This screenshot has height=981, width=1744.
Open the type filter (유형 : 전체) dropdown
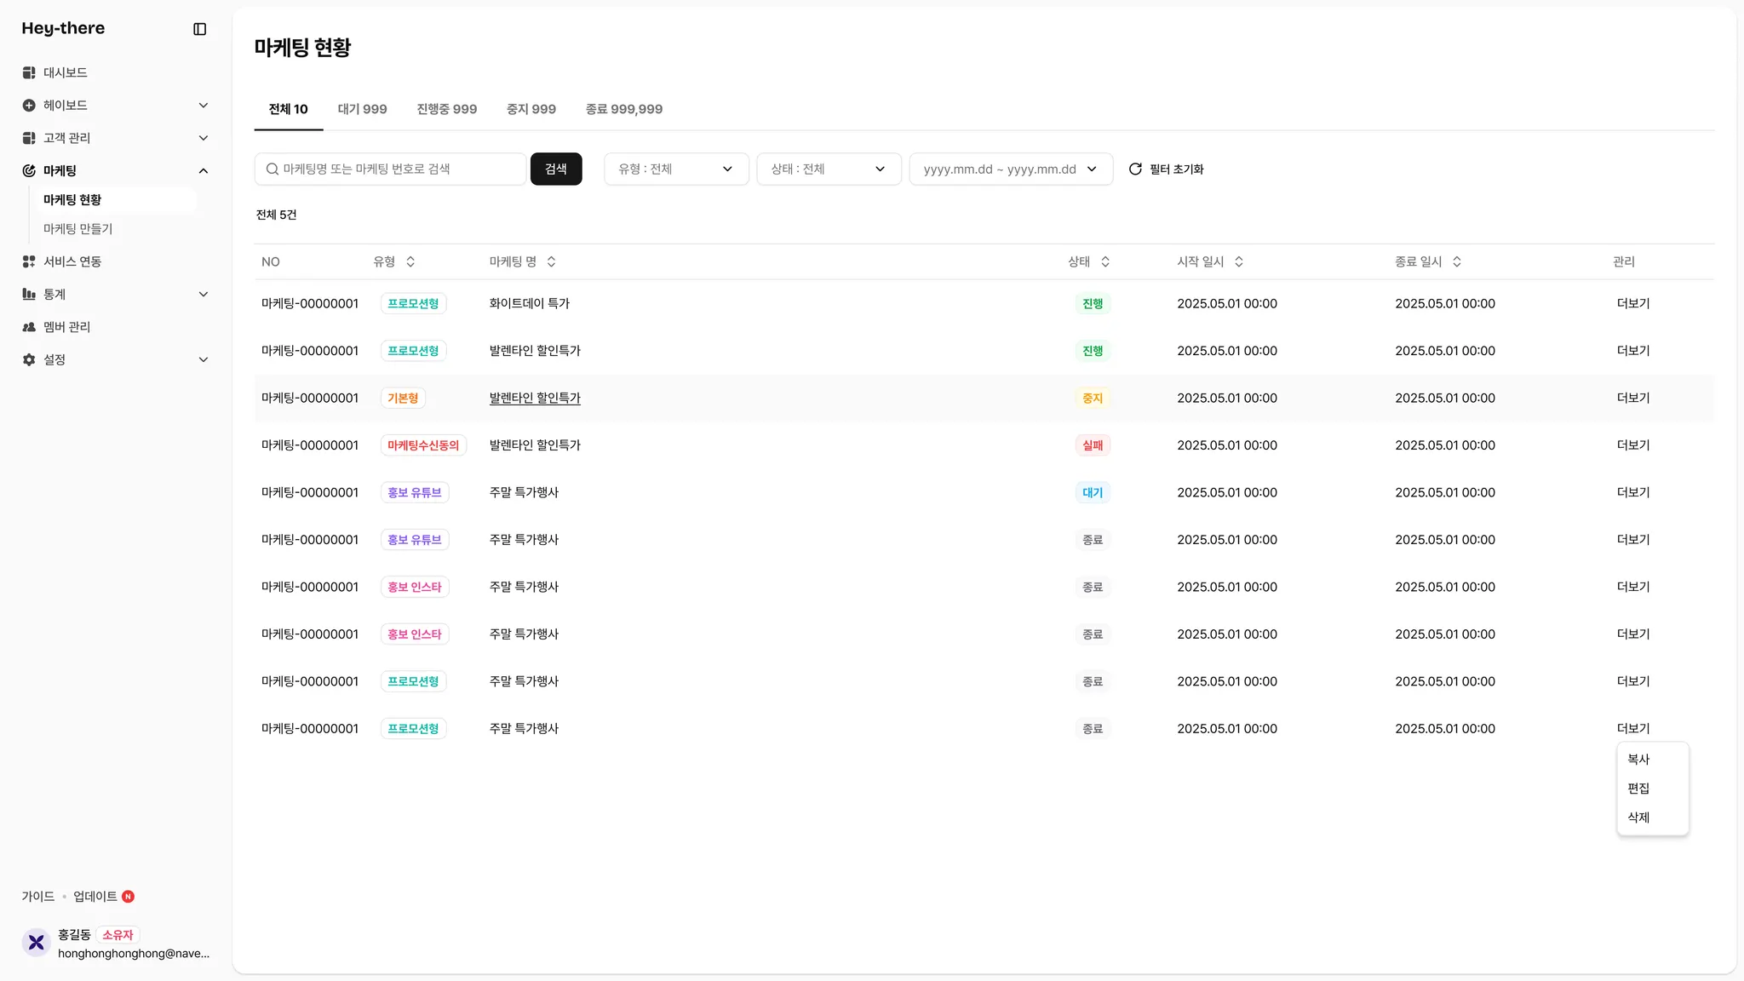676,169
